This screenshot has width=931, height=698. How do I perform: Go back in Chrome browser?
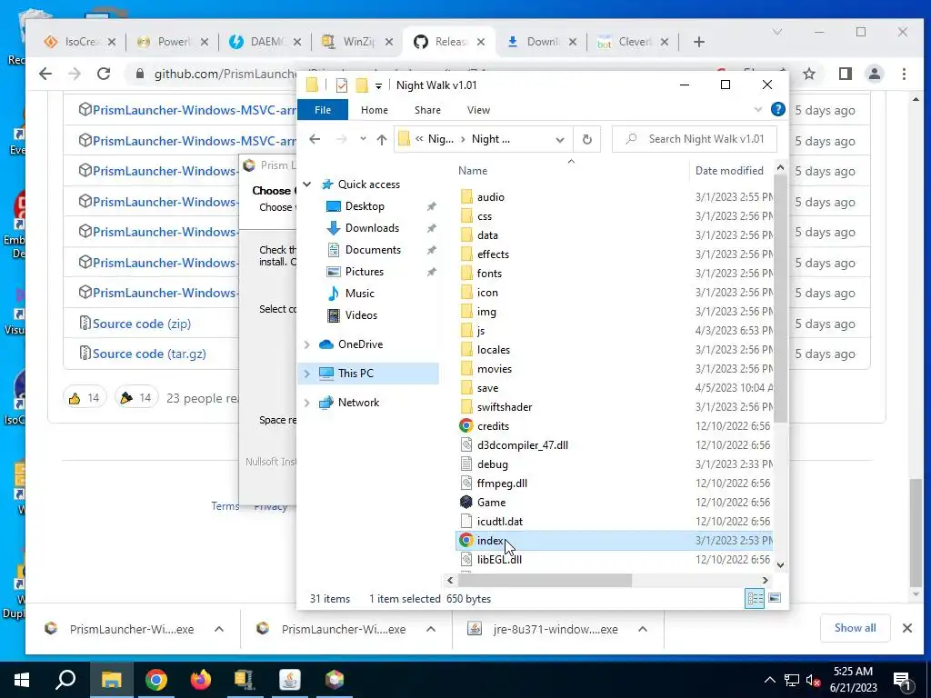[x=45, y=74]
